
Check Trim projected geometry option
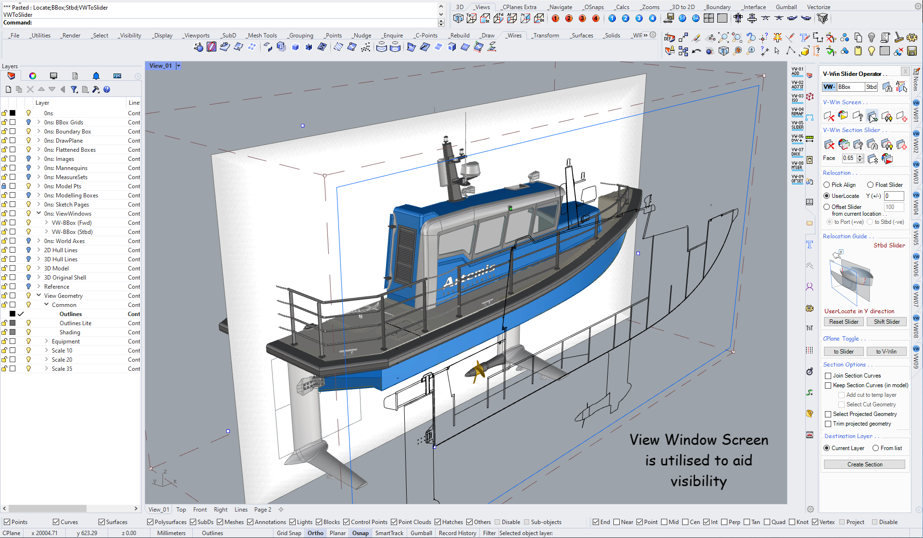click(x=828, y=424)
